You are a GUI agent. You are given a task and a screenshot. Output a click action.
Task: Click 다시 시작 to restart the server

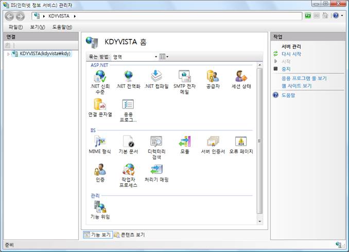coord(291,54)
